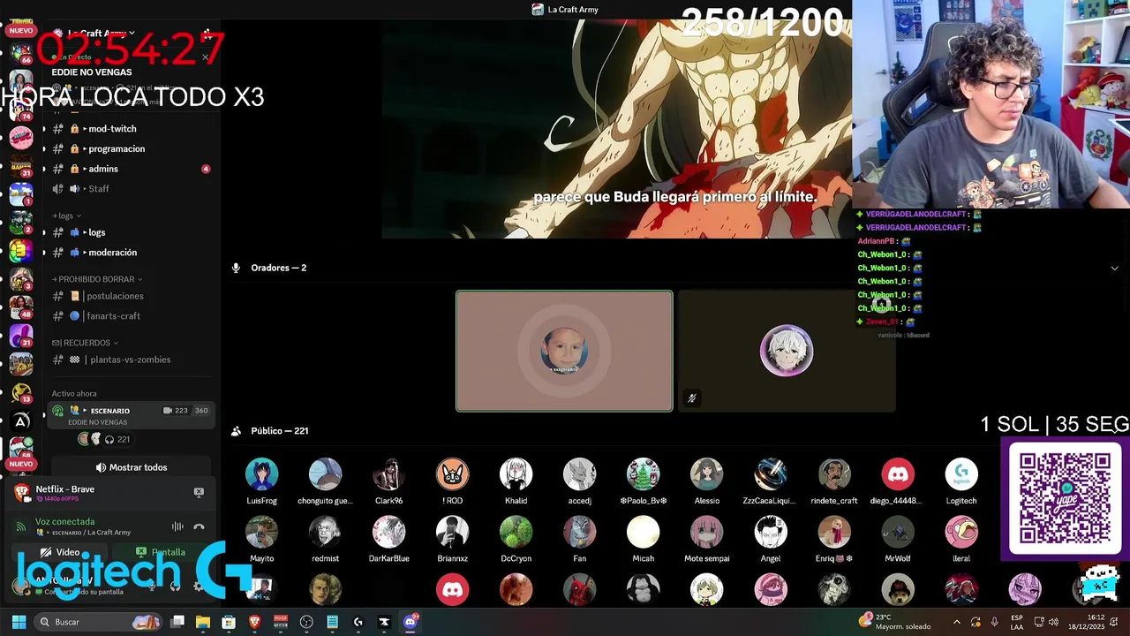Viewport: 1130px width, 636px height.
Task: Open the Brave browser in the taskbar
Action: 255,622
